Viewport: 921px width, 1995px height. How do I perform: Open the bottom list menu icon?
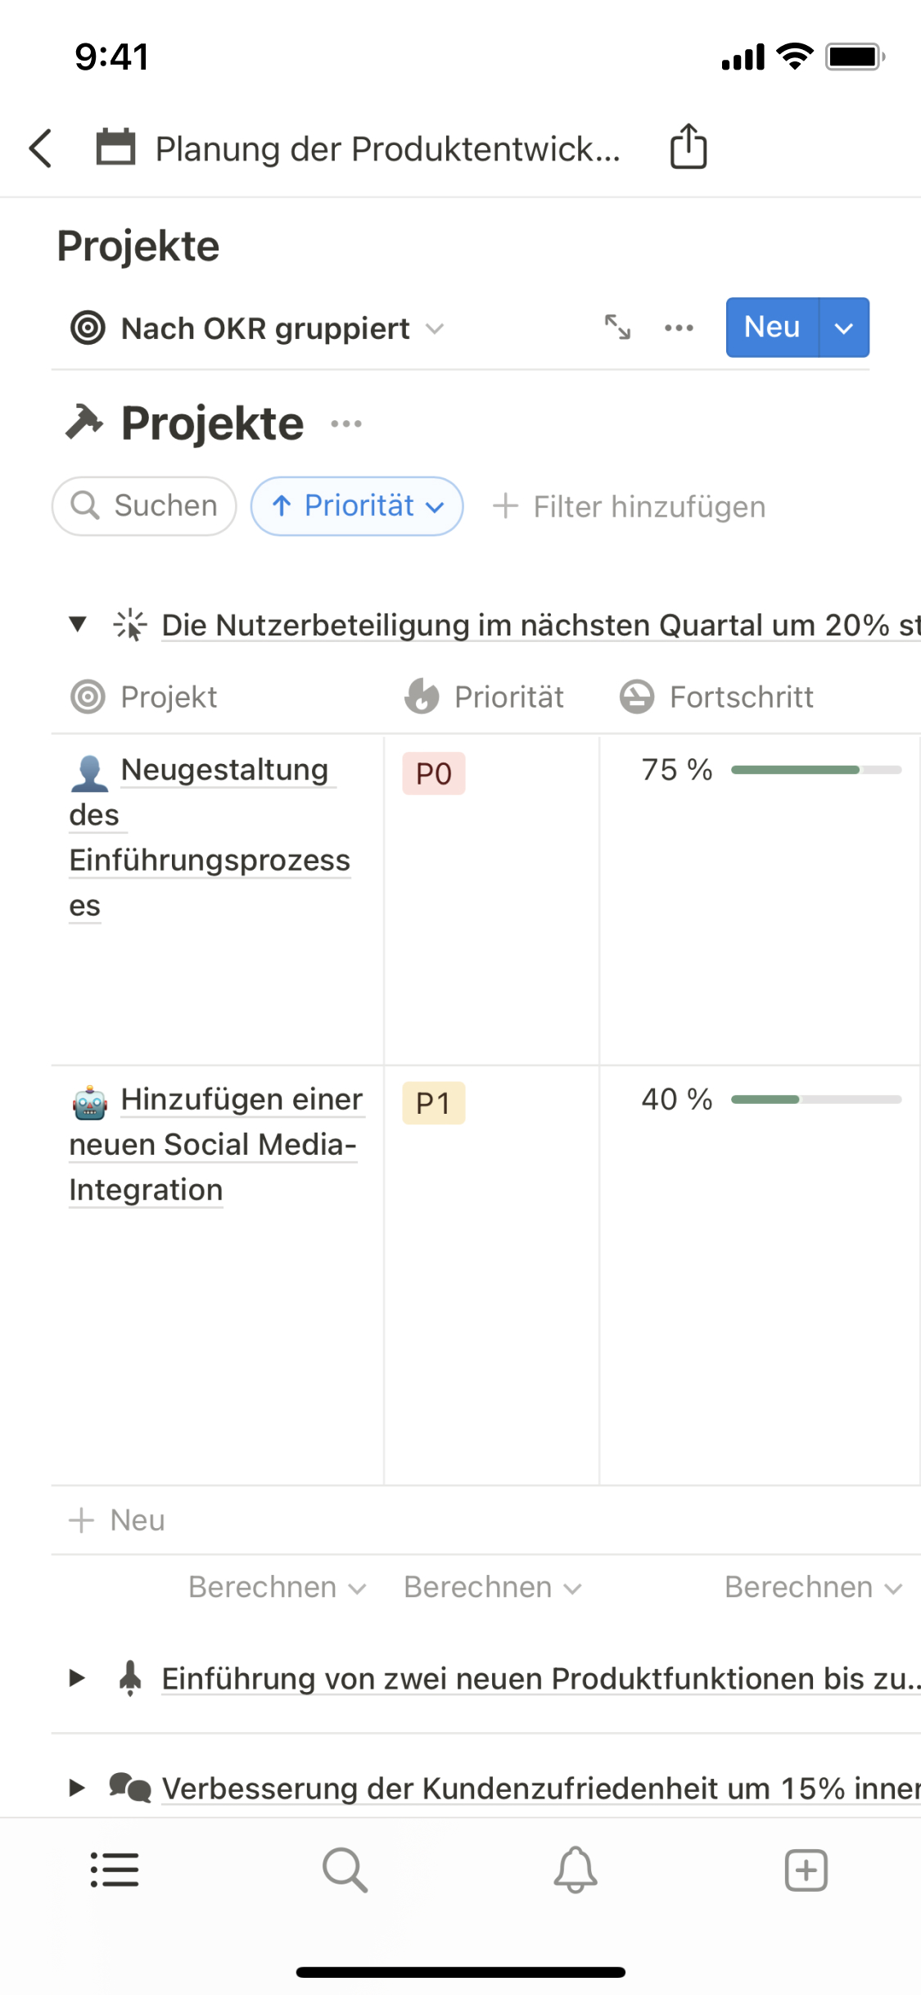coord(115,1870)
